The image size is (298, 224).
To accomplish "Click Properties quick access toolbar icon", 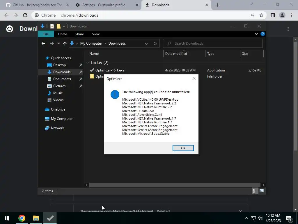I will [52, 26].
